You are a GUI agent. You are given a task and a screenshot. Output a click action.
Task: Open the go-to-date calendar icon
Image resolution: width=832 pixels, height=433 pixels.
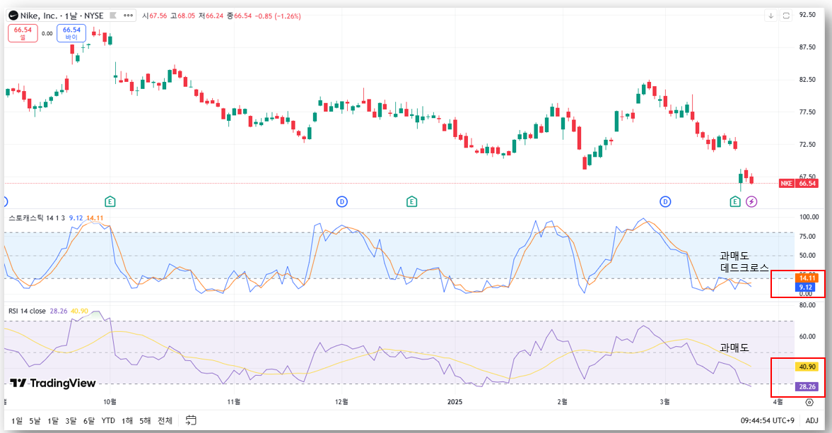191,420
